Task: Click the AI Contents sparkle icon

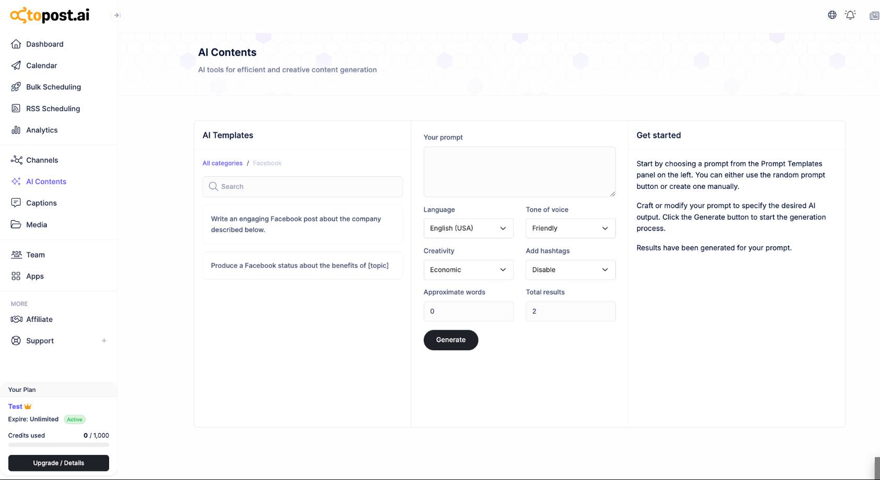Action: 16,182
